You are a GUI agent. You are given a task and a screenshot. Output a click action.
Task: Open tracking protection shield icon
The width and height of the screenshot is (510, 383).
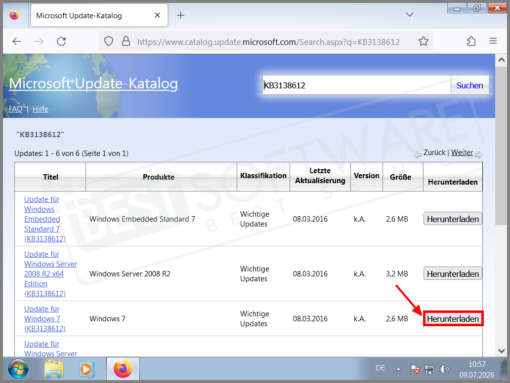[109, 41]
